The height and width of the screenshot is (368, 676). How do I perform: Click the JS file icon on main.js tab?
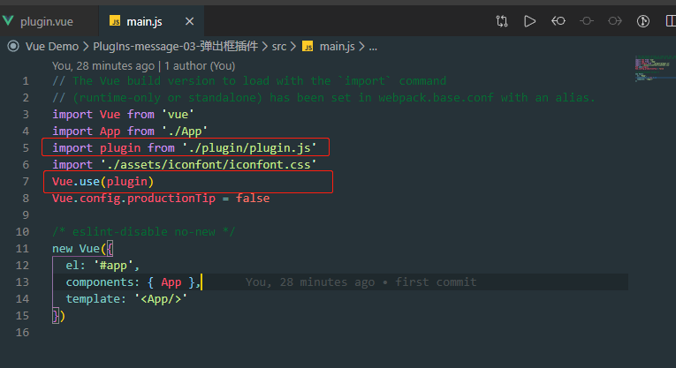(115, 20)
